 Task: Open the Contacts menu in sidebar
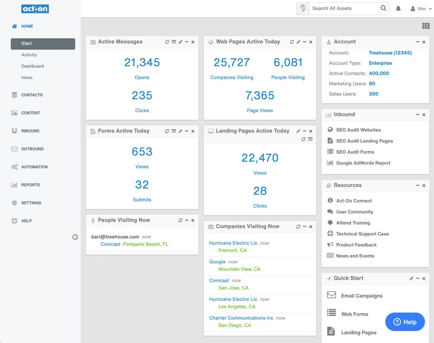pyautogui.click(x=32, y=95)
